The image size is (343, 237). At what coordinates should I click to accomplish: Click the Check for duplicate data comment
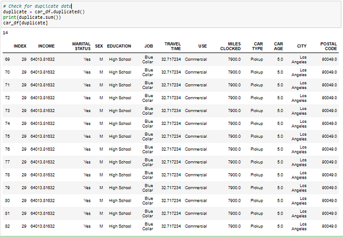pyautogui.click(x=37, y=6)
